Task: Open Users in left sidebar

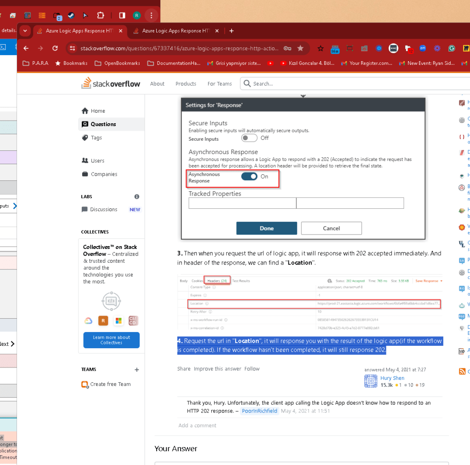Action: [x=112, y=161]
